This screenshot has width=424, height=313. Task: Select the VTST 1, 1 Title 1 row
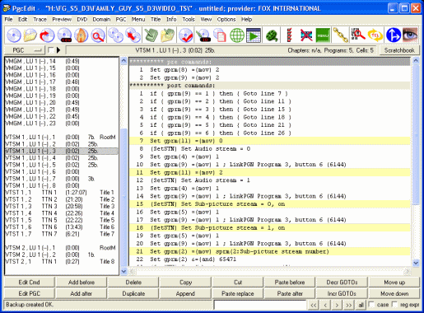62,193
